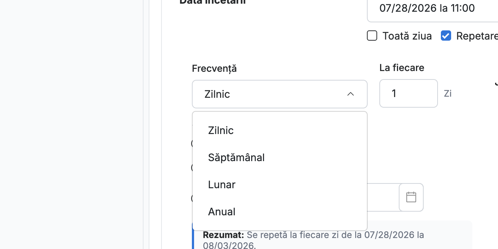Click the Repetare label text

477,36
